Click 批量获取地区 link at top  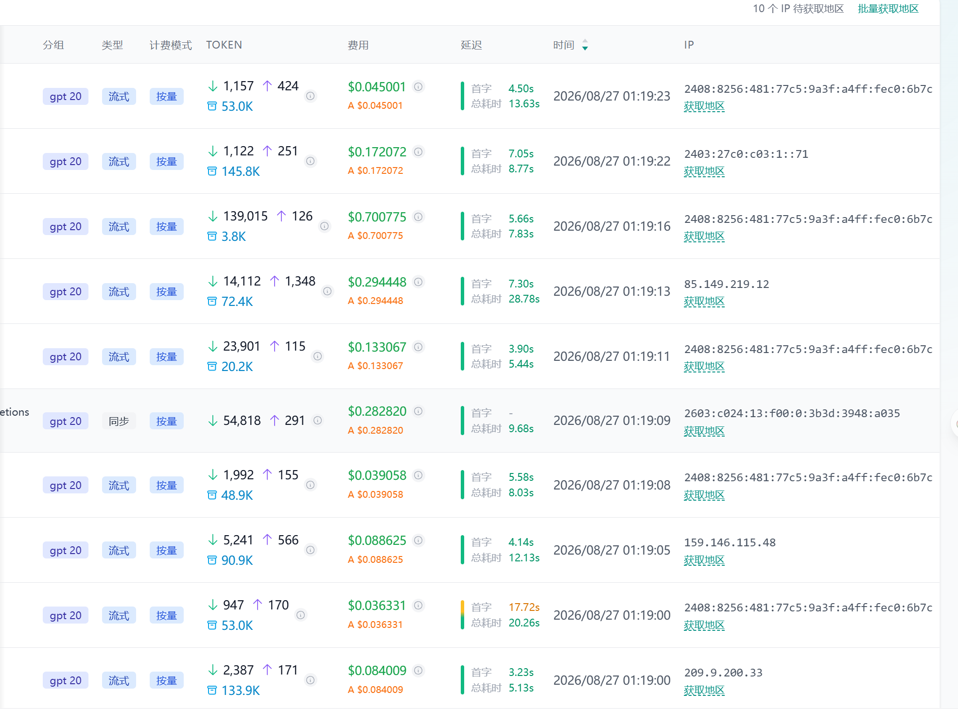coord(888,9)
